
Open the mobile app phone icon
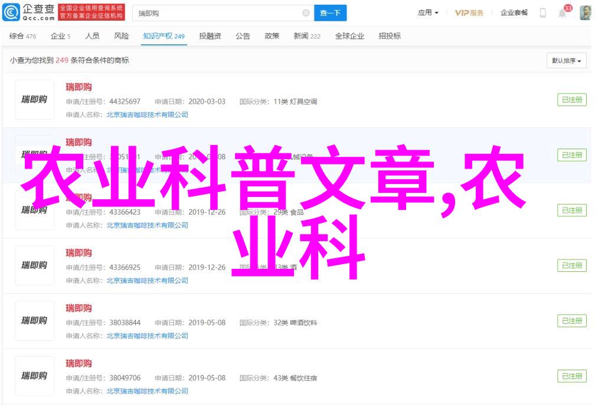click(x=543, y=13)
